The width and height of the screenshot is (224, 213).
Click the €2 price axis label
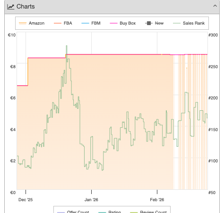[x=13, y=161]
